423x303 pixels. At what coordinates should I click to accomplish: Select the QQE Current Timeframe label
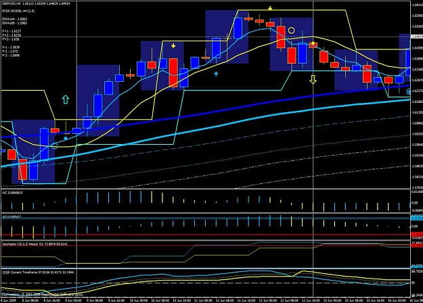click(x=38, y=273)
